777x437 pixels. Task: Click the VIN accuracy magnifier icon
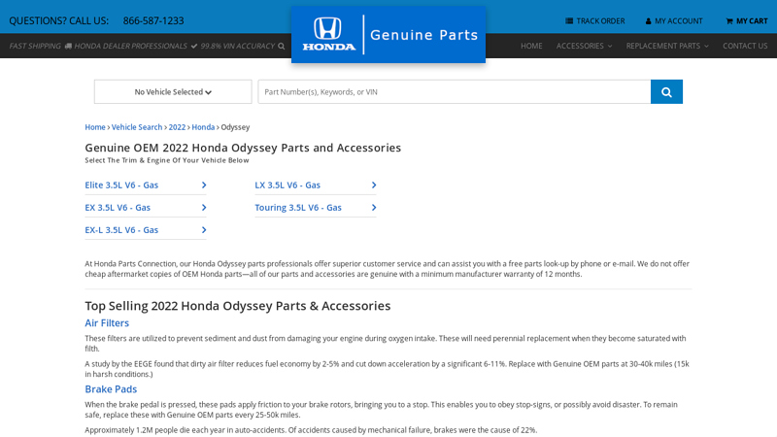point(282,46)
